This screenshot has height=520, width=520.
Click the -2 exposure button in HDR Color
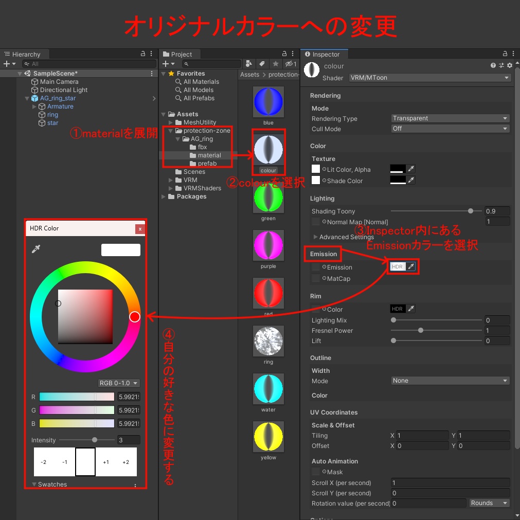[44, 461]
